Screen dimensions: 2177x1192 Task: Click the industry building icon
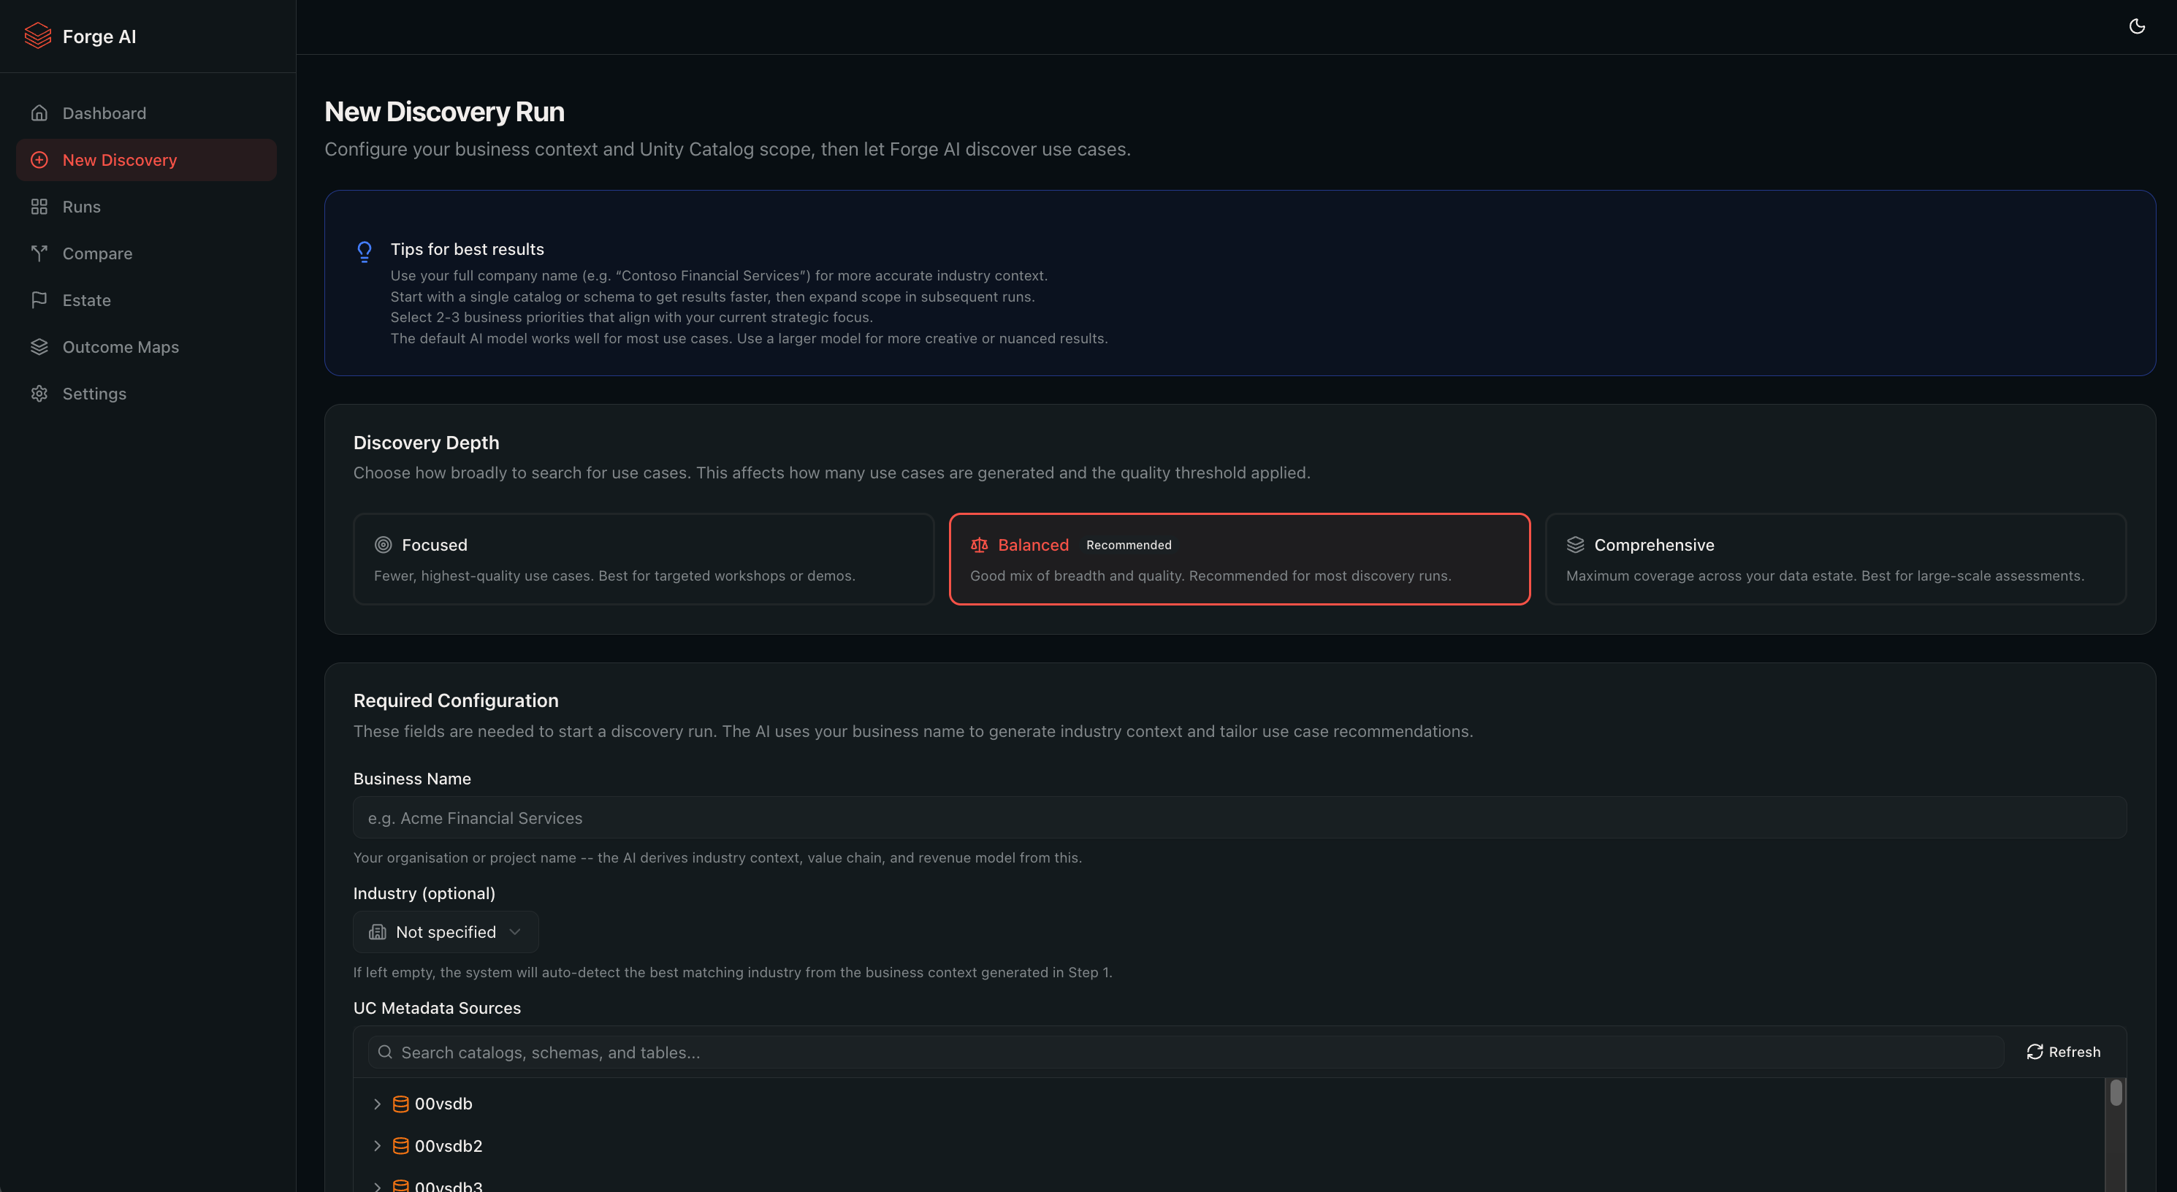(x=378, y=932)
